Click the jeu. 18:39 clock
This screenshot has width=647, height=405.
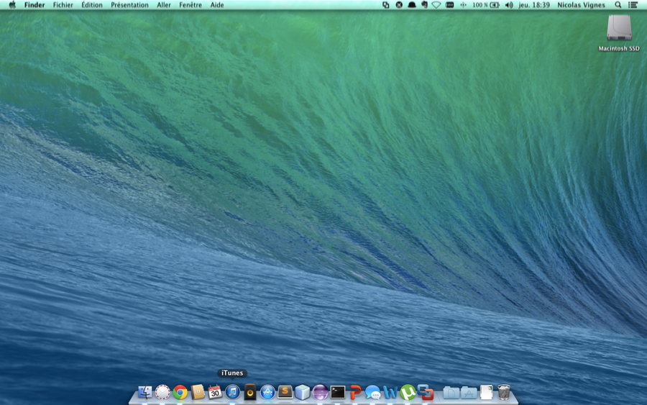click(534, 5)
